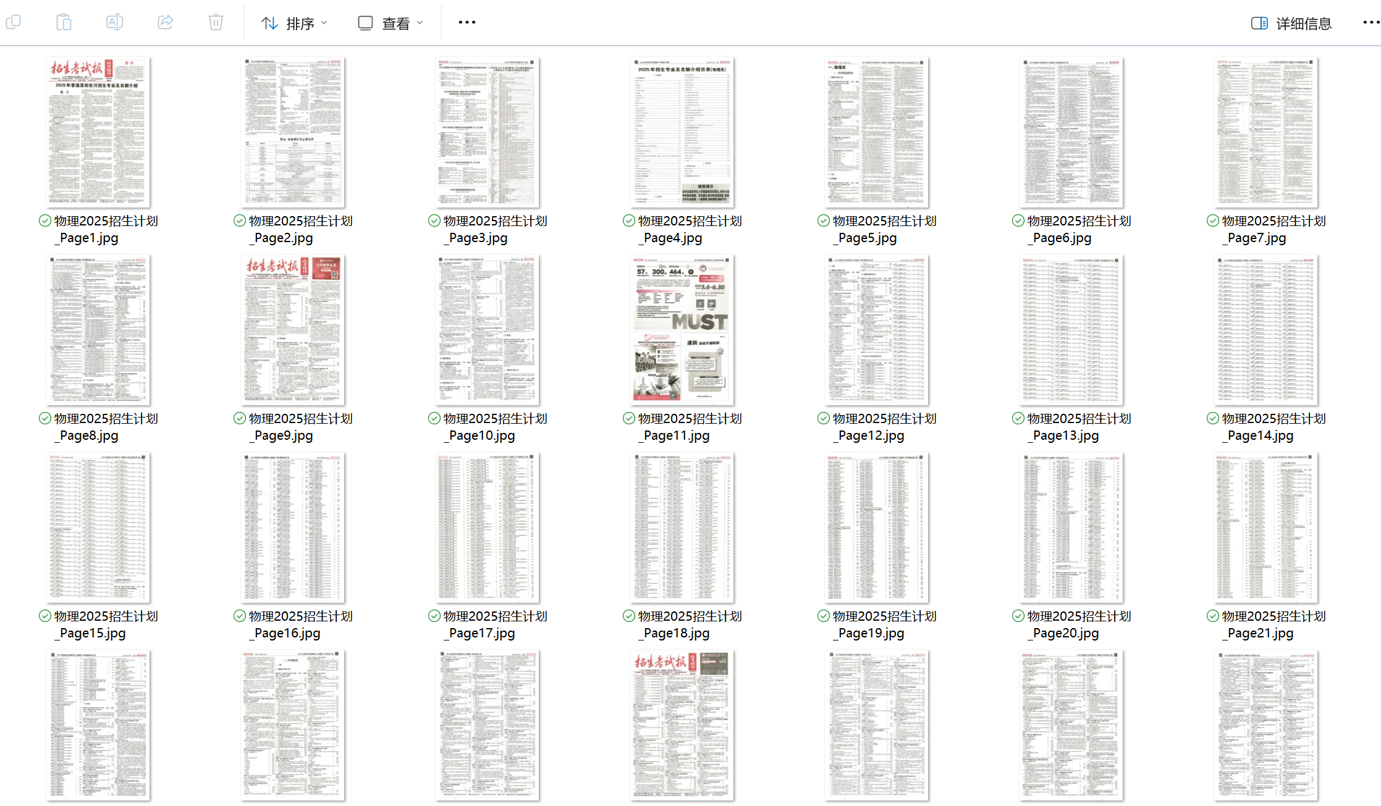Click the chevron next to 查看
Viewport: 1381px width, 806px height.
pyautogui.click(x=420, y=23)
